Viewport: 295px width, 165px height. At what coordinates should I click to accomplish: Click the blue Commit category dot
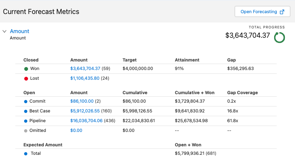click(26, 101)
